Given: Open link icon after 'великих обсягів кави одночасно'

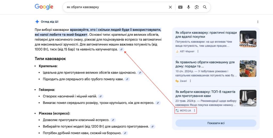Looking at the screenshot, I should tap(140, 73).
